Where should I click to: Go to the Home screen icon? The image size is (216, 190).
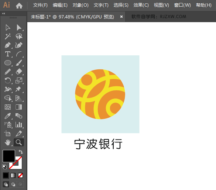(19, 6)
